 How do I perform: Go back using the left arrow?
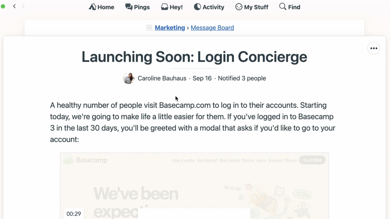[x=14, y=6]
